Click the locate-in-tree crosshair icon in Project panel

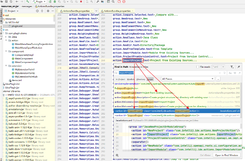(x=37, y=11)
